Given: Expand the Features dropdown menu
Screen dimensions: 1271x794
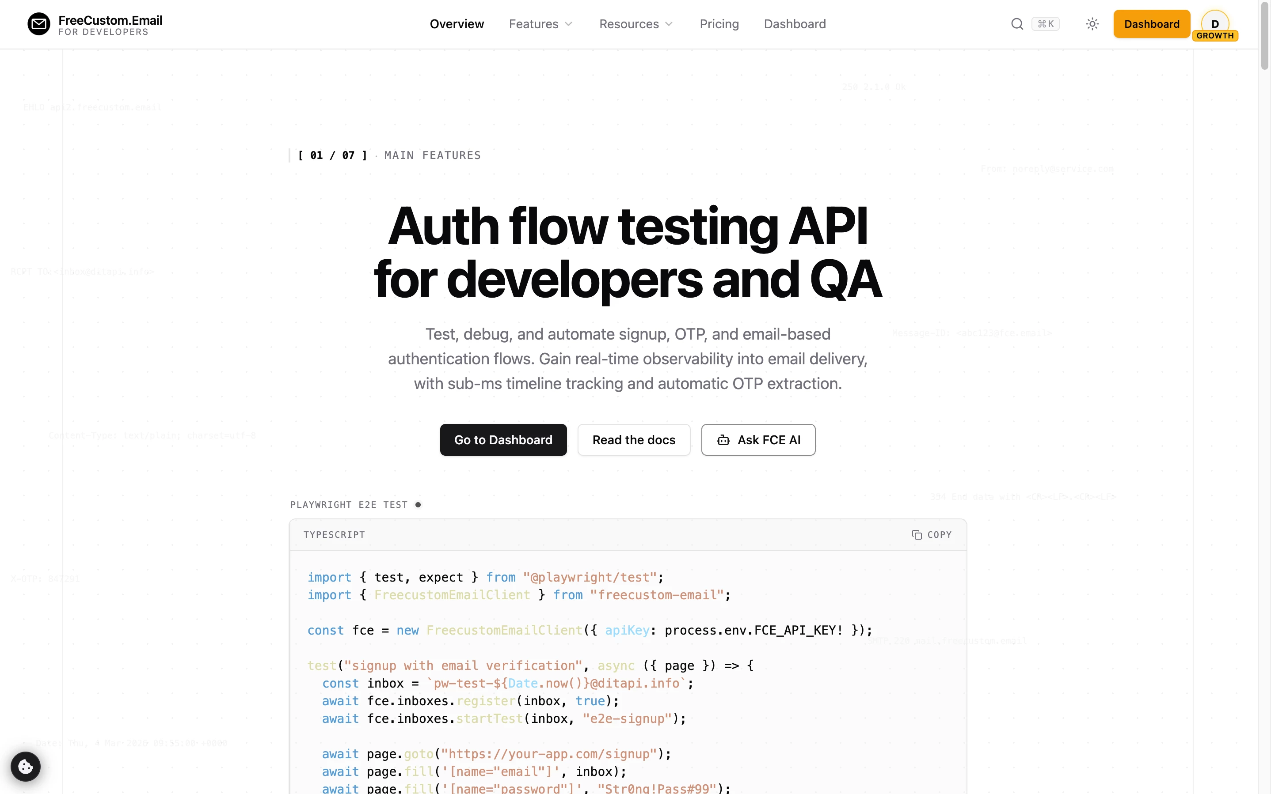Looking at the screenshot, I should click(x=534, y=24).
